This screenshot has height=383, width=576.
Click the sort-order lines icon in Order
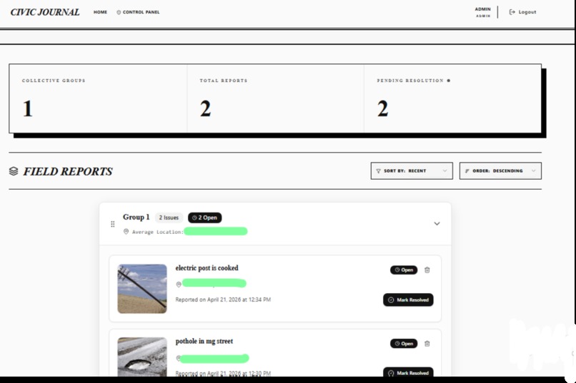[x=467, y=170]
